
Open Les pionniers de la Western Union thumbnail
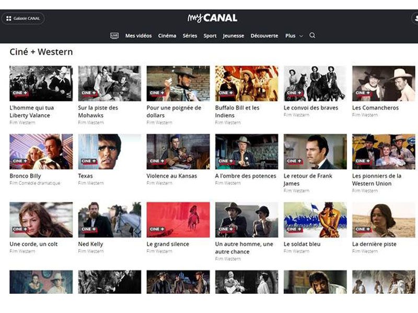pyautogui.click(x=384, y=152)
